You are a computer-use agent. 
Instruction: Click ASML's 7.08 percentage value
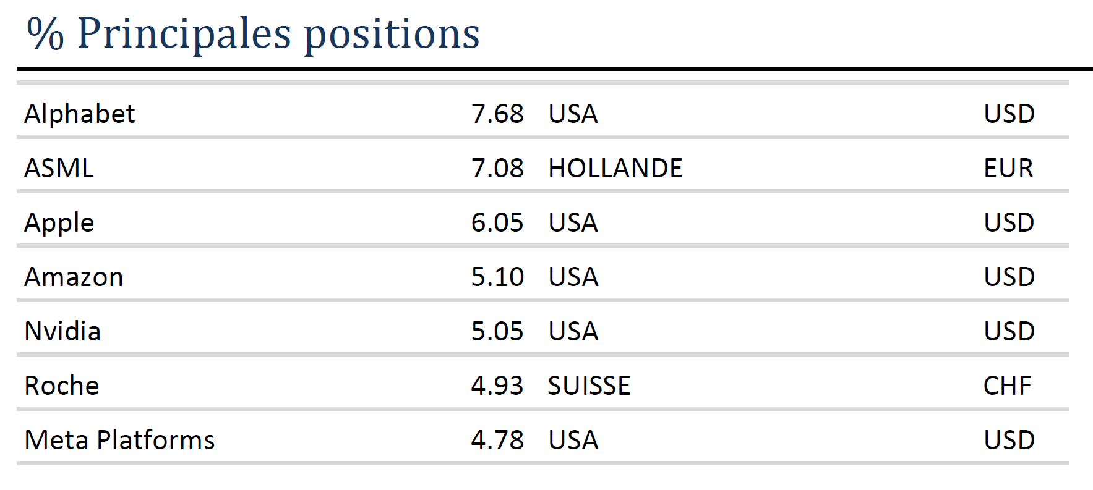pyautogui.click(x=497, y=168)
